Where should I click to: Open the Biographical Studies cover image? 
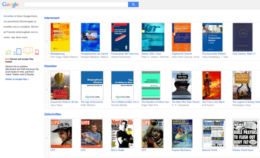tap(92, 85)
